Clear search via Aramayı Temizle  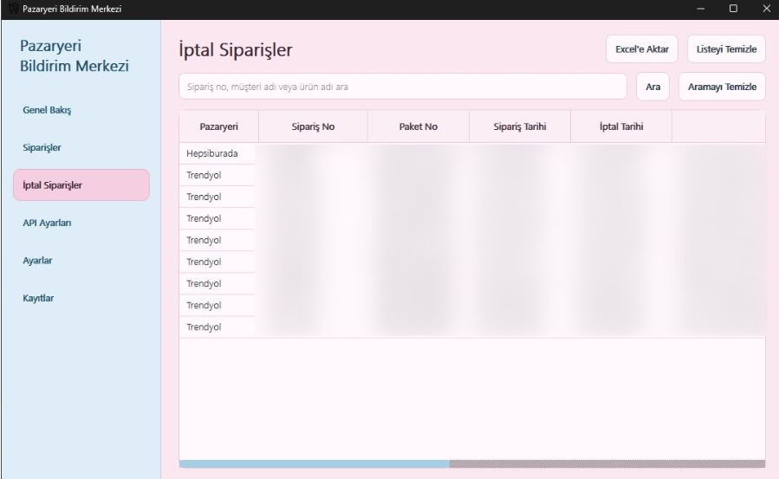pos(722,87)
